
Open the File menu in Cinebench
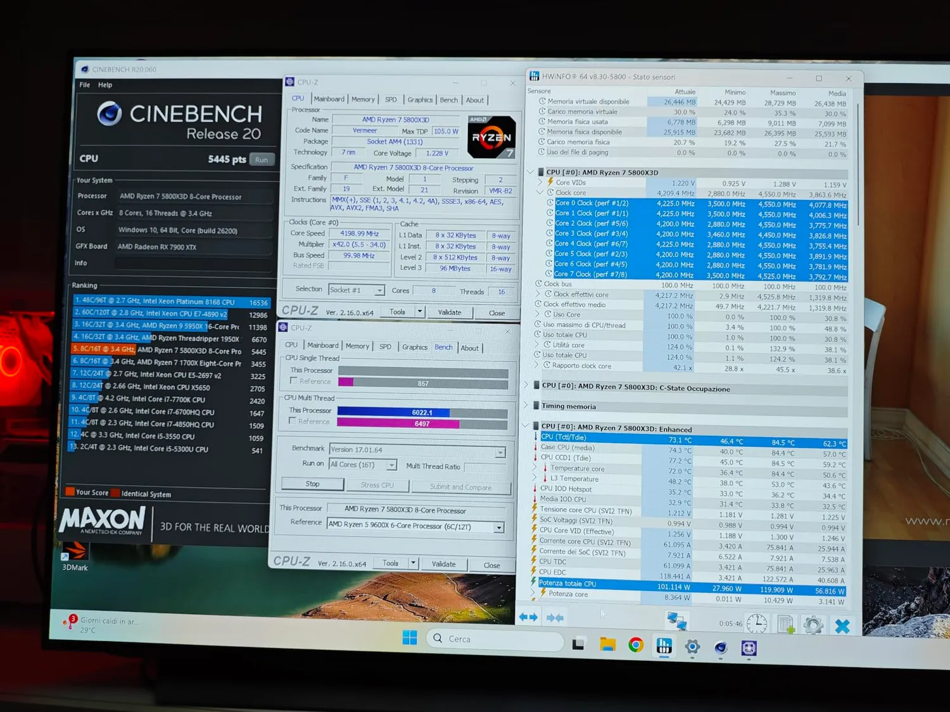click(85, 85)
